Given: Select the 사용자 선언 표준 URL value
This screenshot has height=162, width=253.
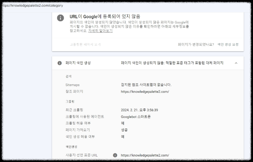Looking at the screenshot, I should [x=145, y=155].
